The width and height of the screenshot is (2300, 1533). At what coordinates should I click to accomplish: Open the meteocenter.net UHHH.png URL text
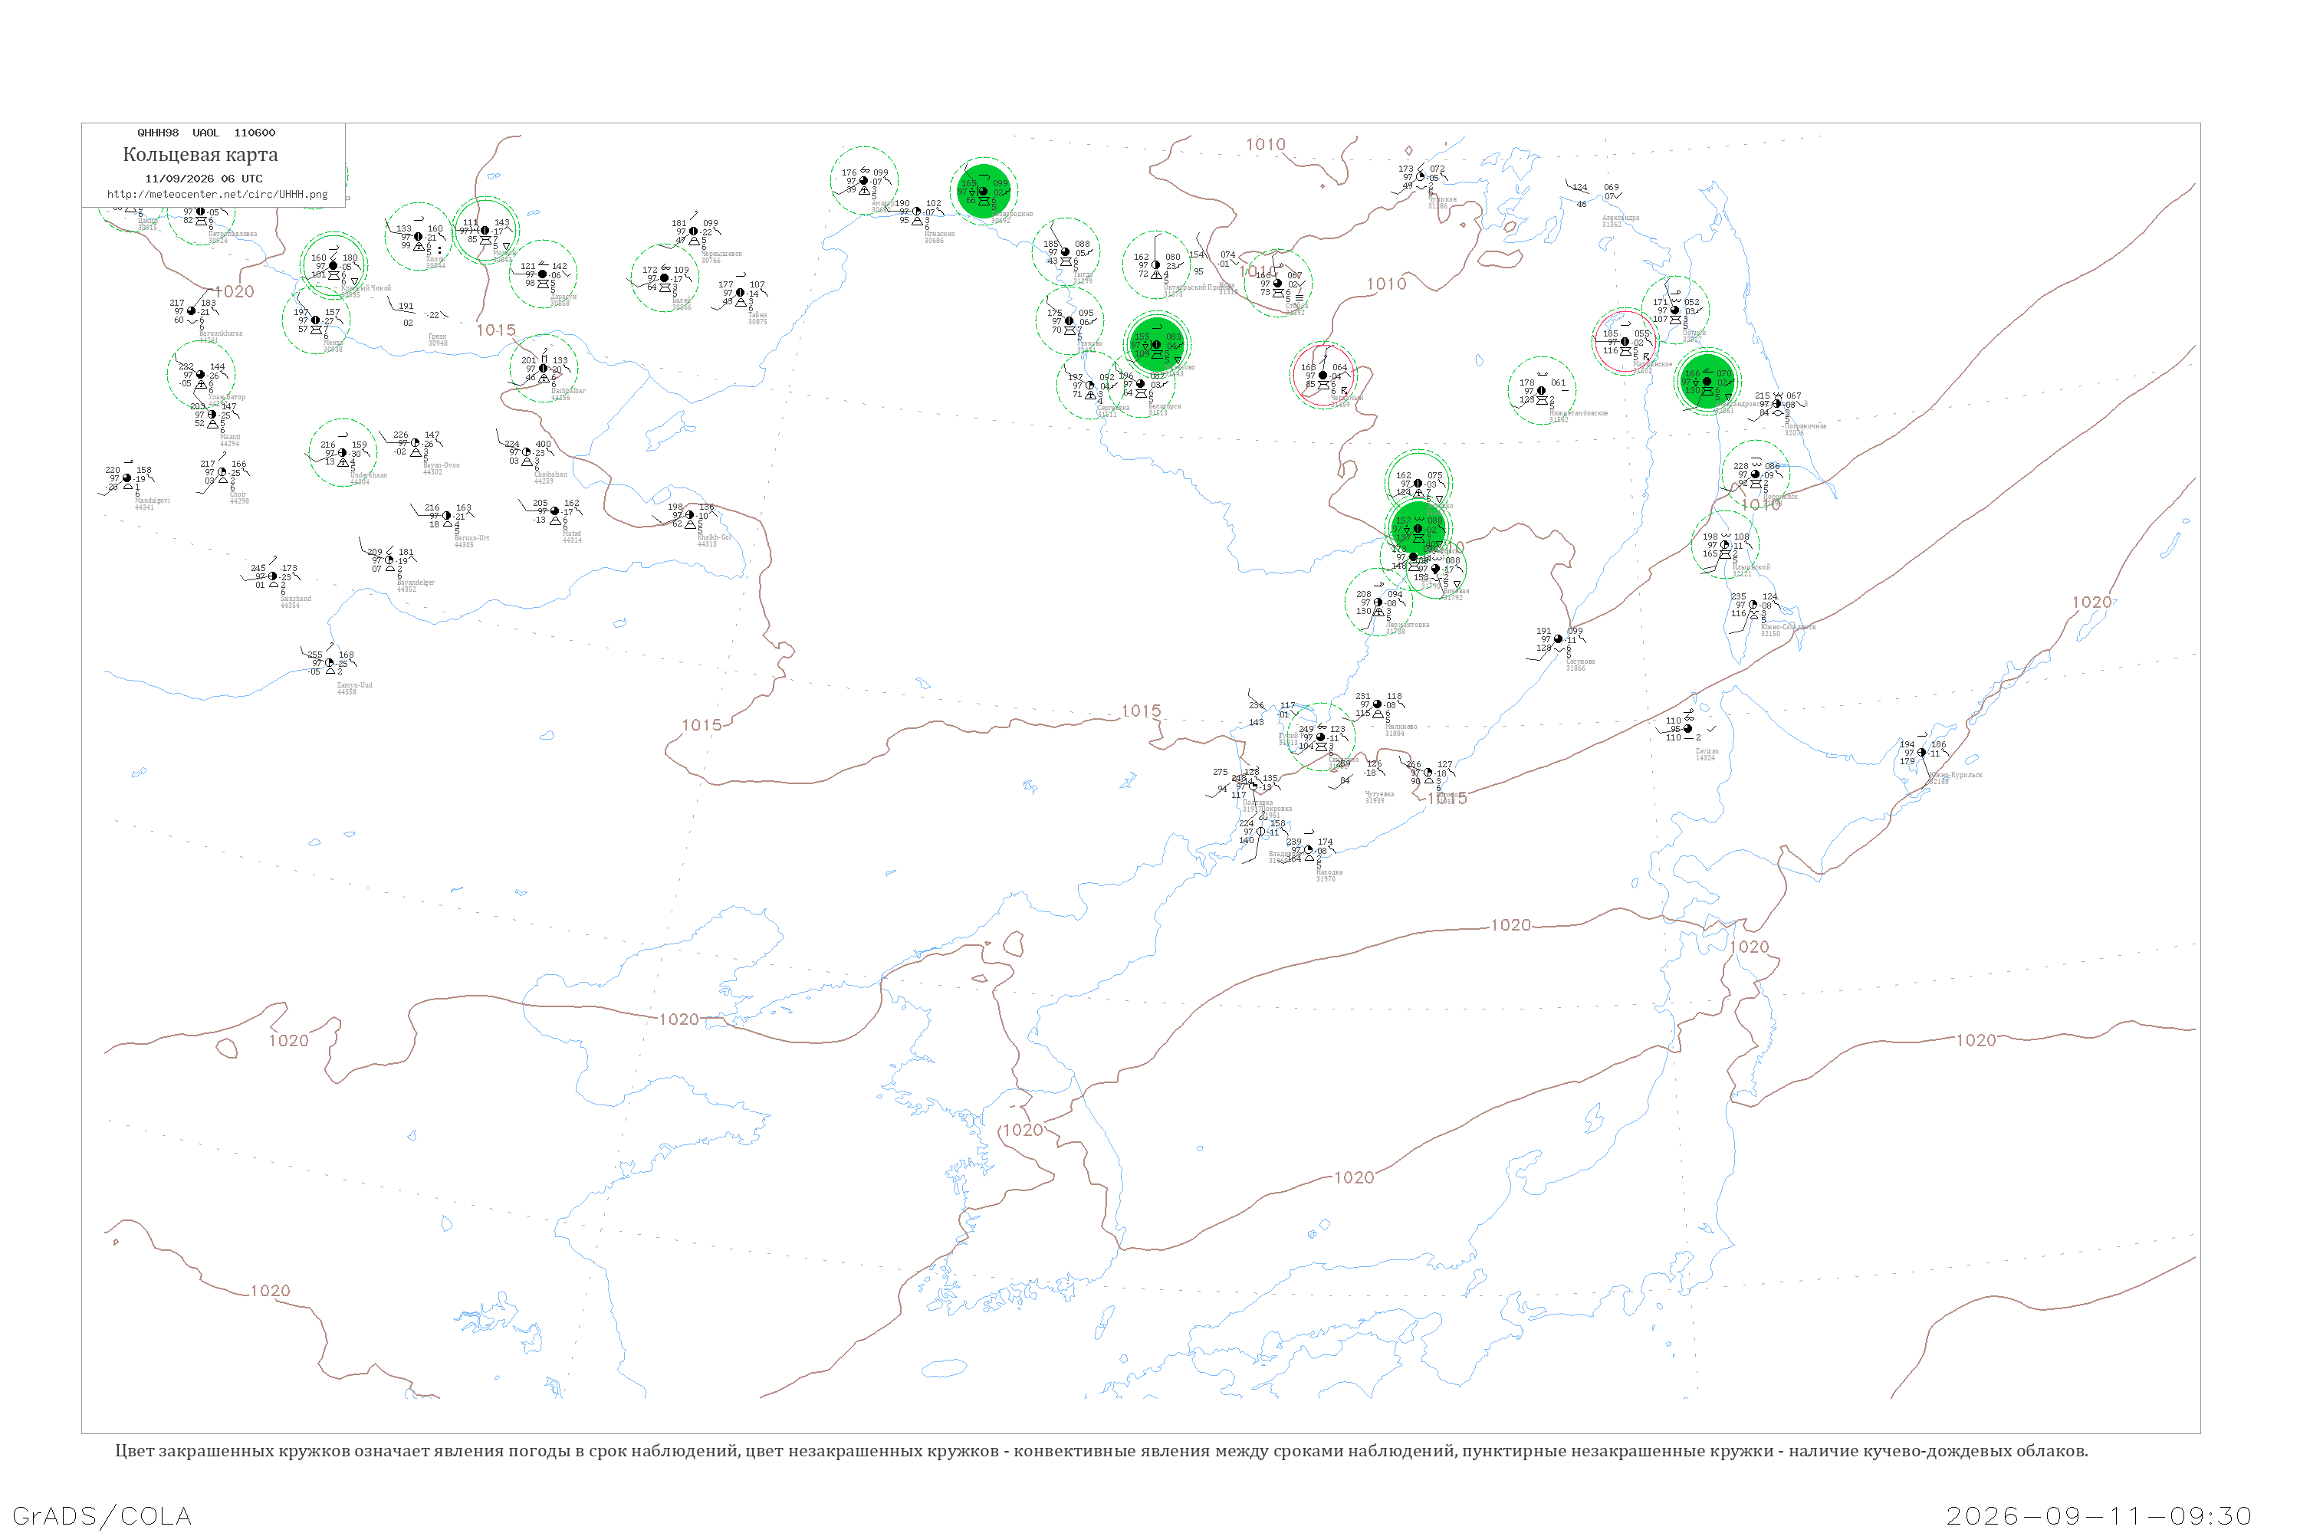217,194
